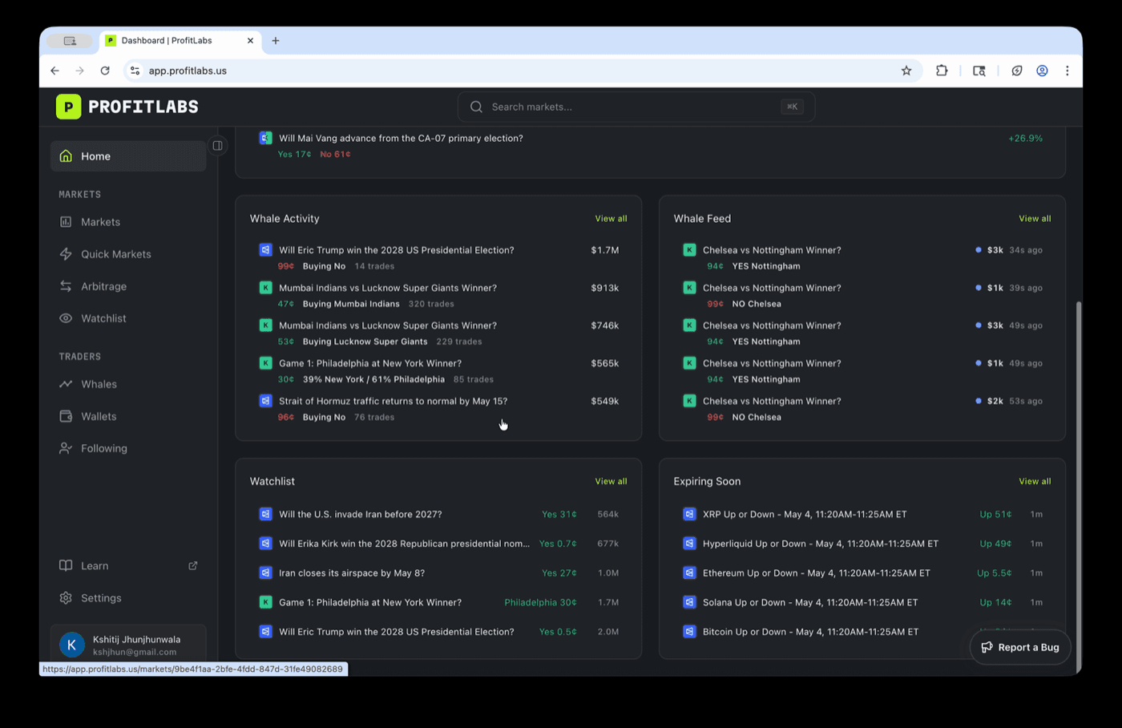Viewport: 1122px width, 728px height.
Task: Open Solana Up or Down expiring market
Action: point(862,602)
